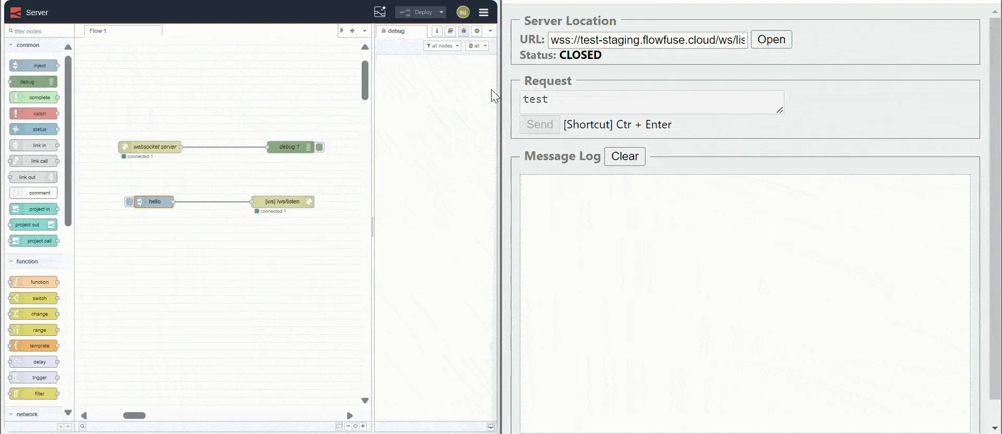Select the debug sidebar tab
This screenshot has height=434, width=1002.
401,31
